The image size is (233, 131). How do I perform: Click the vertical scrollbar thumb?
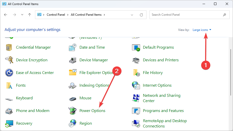tap(231, 72)
